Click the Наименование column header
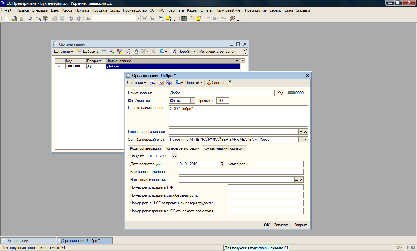 click(x=173, y=61)
